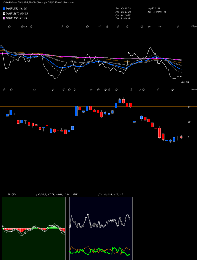Screen dimensions: 197x260
Task: Open the dark blue ADX indicator chart panel
Action: pyautogui.click(x=101, y=228)
